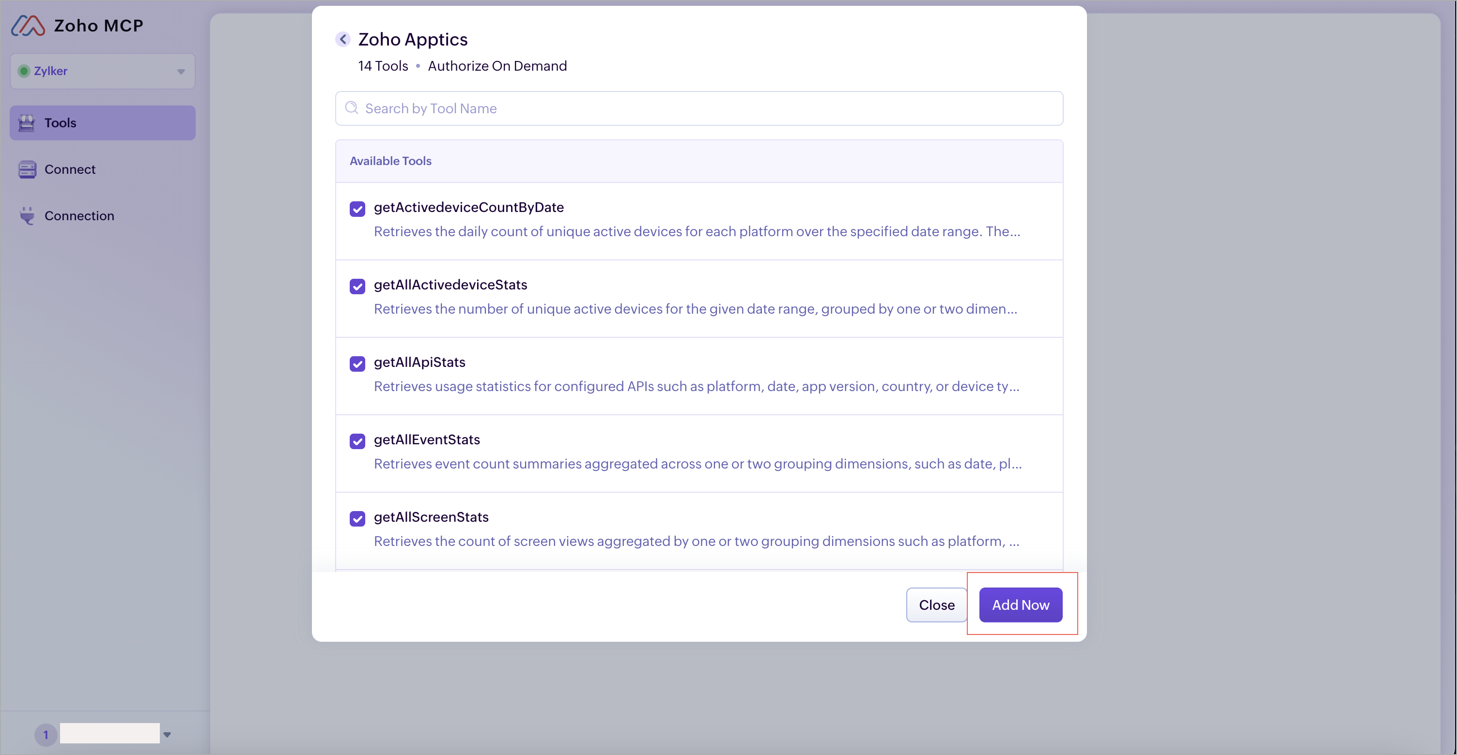Screen dimensions: 1457x755
Task: Click the back chevron beside Zoho Apptics
Action: pyautogui.click(x=343, y=39)
